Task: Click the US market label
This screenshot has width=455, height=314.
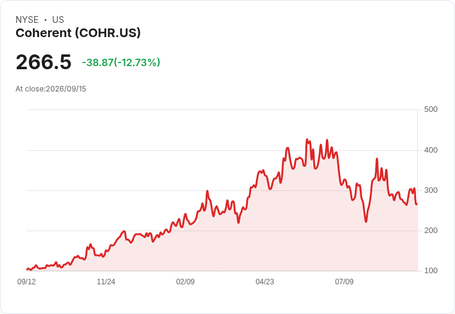Action: coord(58,20)
